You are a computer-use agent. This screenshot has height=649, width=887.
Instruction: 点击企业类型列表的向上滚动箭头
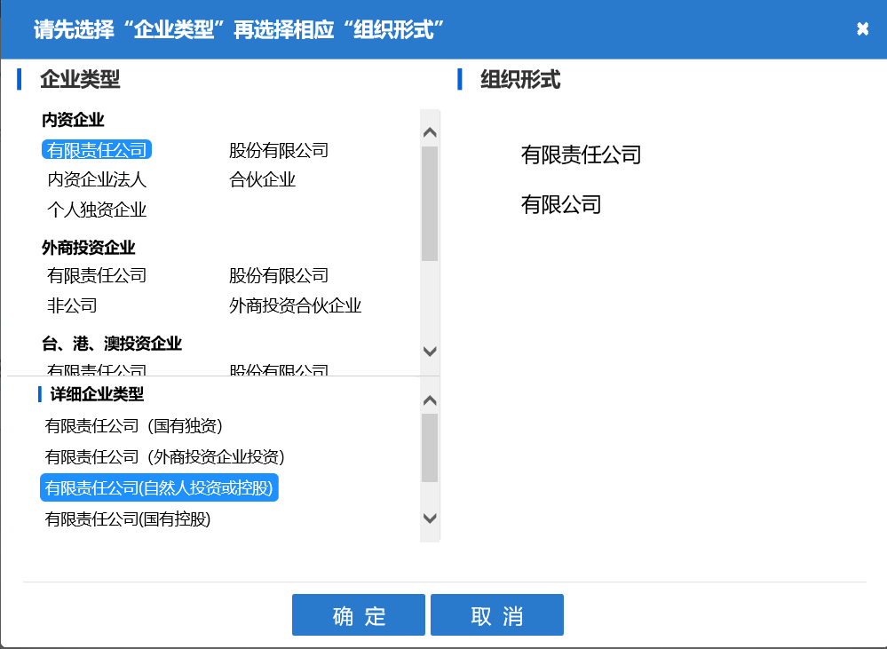[429, 131]
